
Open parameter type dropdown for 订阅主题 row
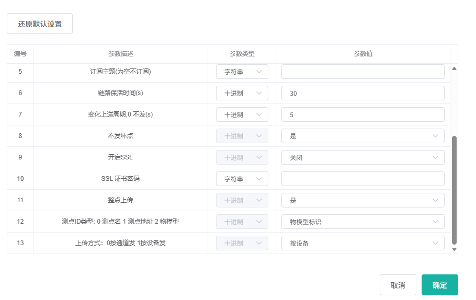click(x=242, y=72)
